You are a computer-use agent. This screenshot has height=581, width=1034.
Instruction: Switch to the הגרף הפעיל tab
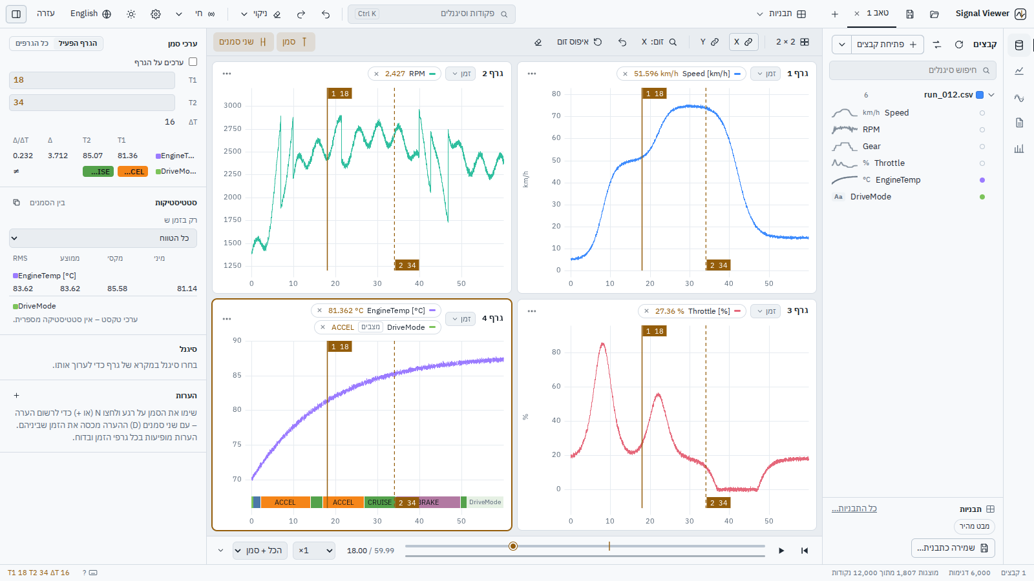(x=78, y=43)
